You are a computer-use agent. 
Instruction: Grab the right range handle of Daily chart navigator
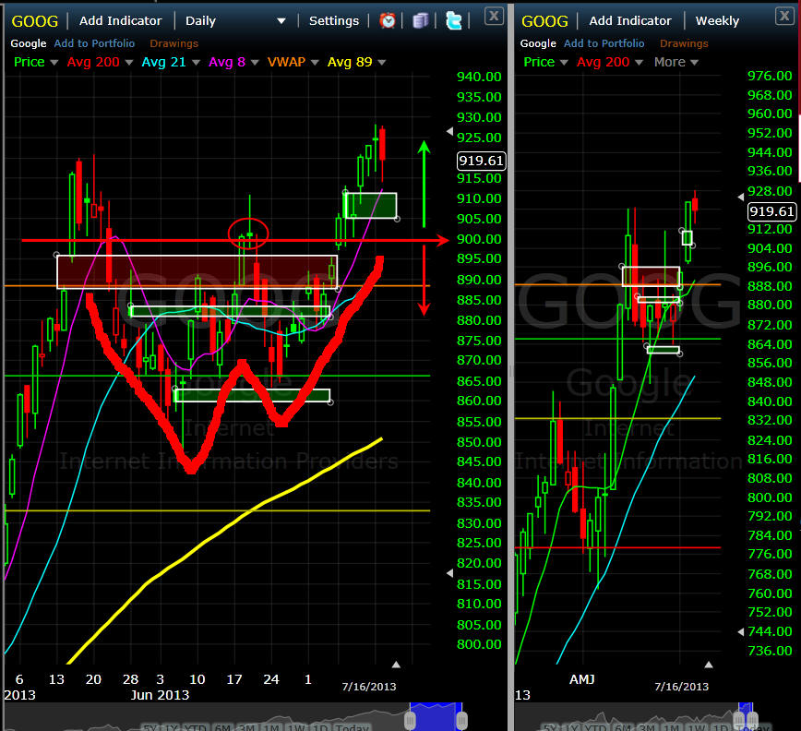[x=461, y=720]
